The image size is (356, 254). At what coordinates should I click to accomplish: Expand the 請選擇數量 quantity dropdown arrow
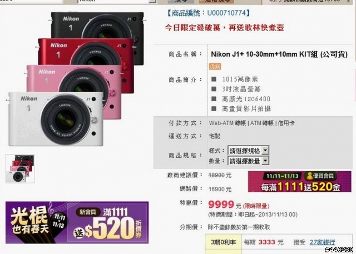pos(265,161)
